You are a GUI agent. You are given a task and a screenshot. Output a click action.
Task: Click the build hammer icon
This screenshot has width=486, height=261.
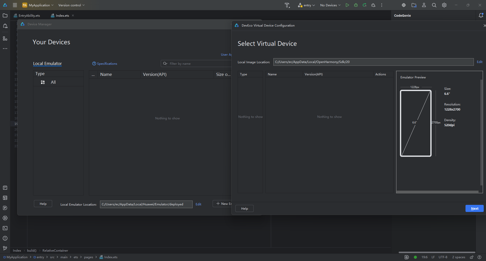pos(287,5)
